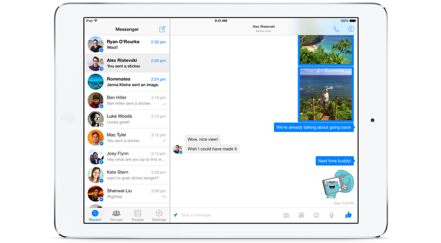Tap the 'Wow, nice view!' message

tap(202, 139)
